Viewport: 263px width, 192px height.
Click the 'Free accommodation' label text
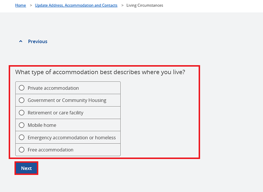(x=51, y=150)
